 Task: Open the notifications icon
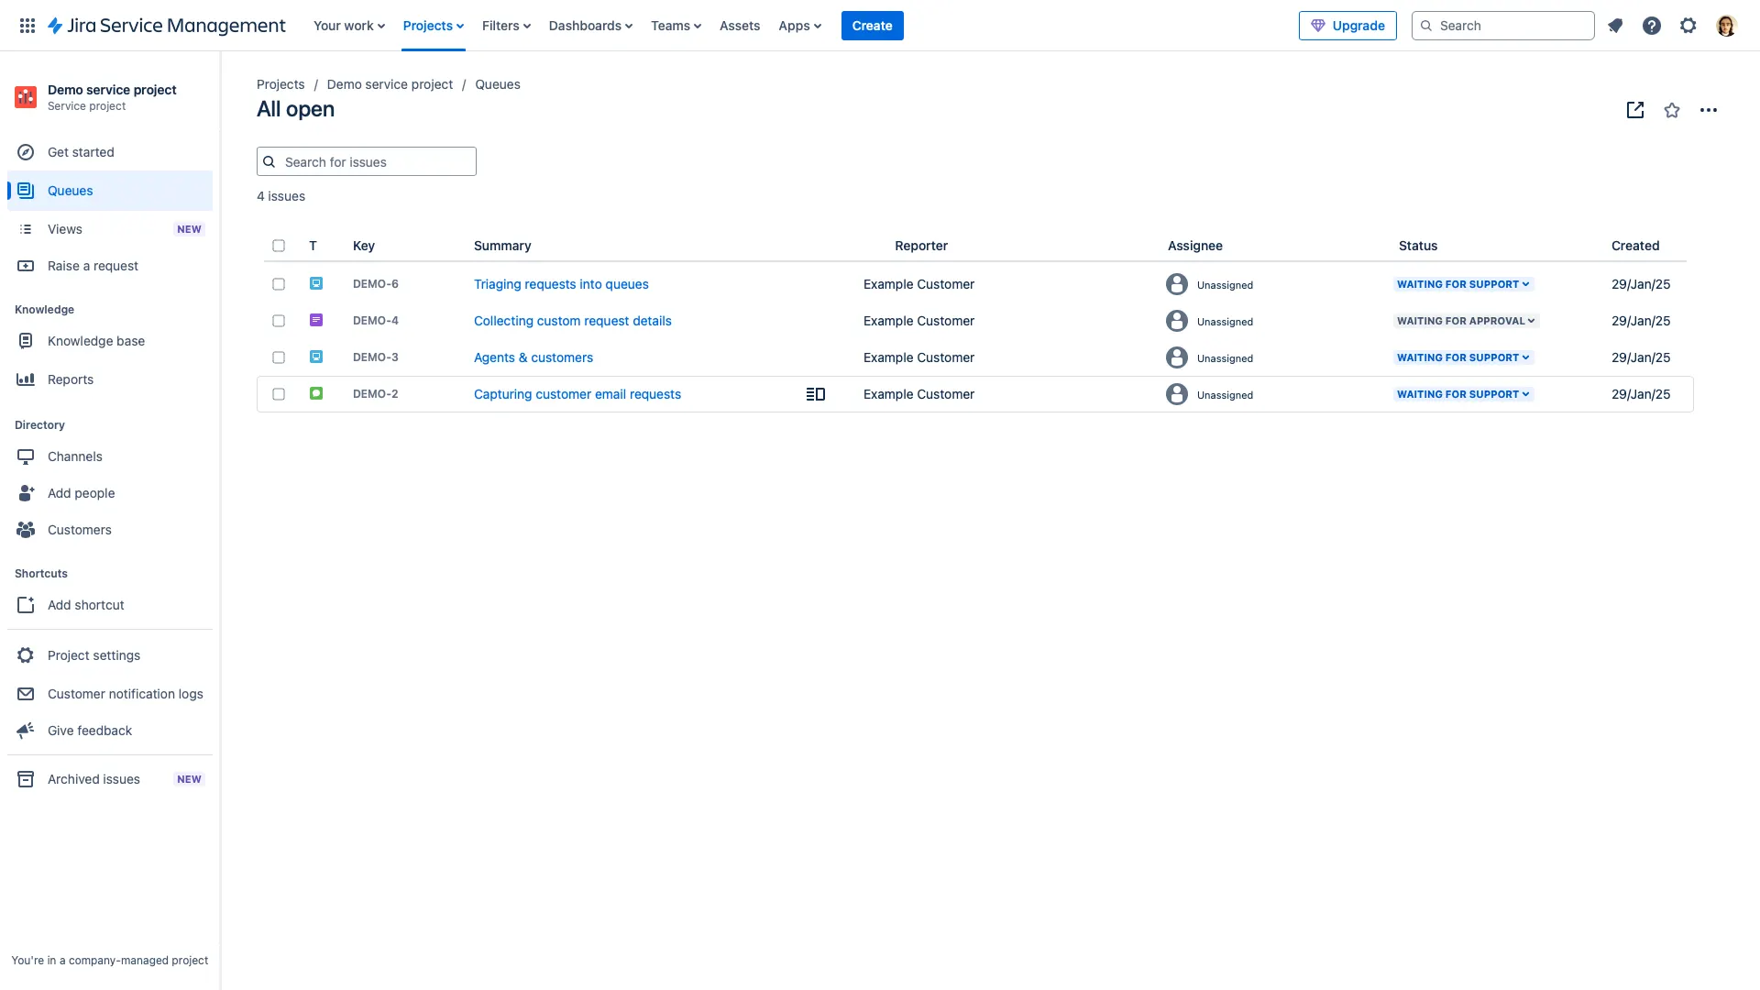(1615, 26)
